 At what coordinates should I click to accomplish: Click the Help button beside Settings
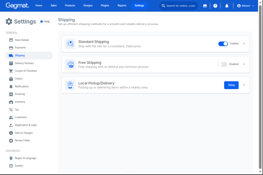pyautogui.click(x=45, y=21)
